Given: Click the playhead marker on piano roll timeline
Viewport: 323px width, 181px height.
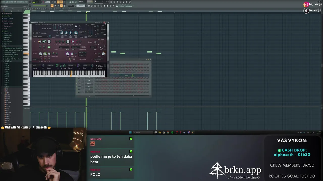Looking at the screenshot, I should point(87,12).
